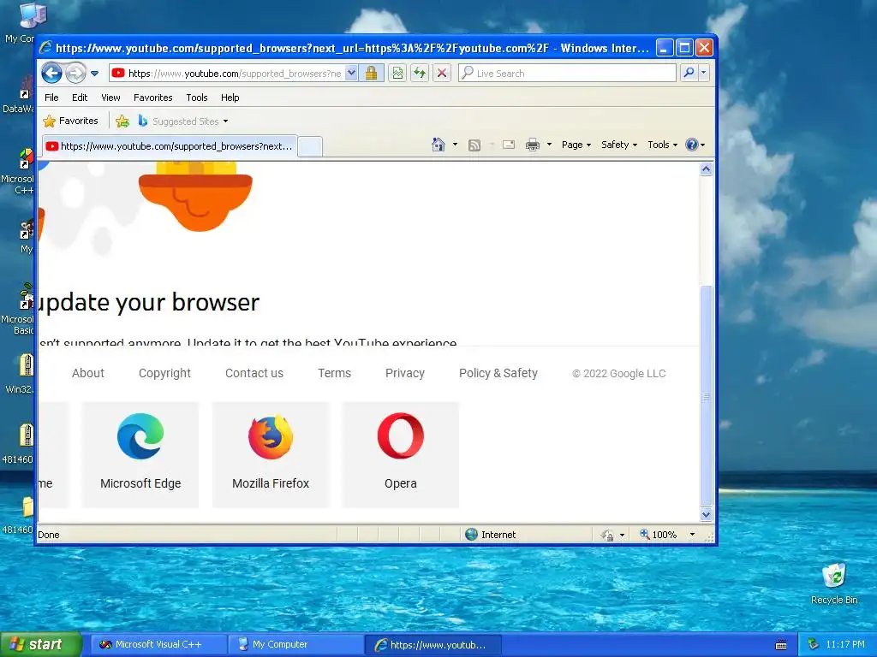Click the Protected Mode status icon
Image resolution: width=877 pixels, height=657 pixels.
pyautogui.click(x=607, y=535)
